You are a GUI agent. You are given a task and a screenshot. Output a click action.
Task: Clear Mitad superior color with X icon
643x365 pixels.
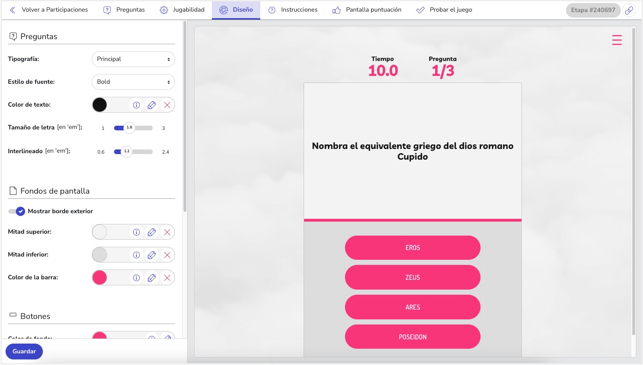(167, 232)
